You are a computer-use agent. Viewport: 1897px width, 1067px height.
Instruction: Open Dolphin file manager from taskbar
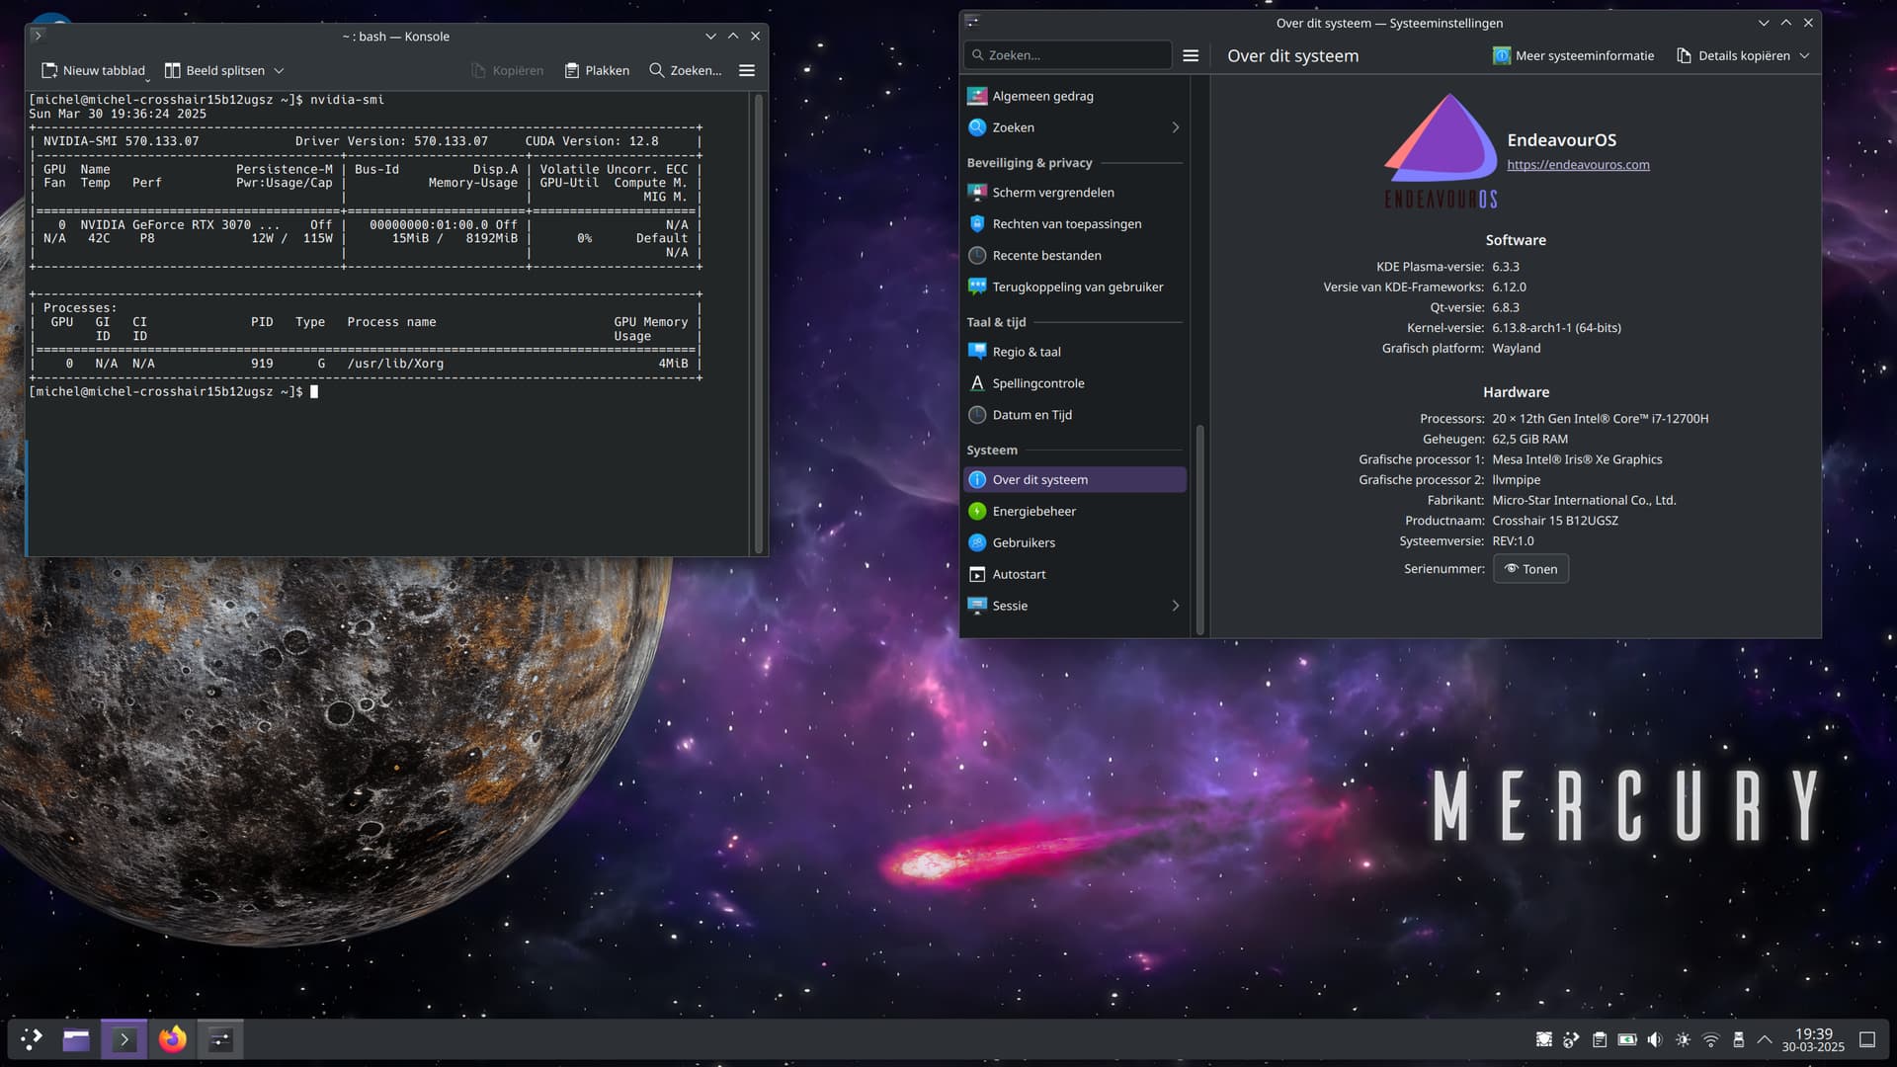[76, 1038]
